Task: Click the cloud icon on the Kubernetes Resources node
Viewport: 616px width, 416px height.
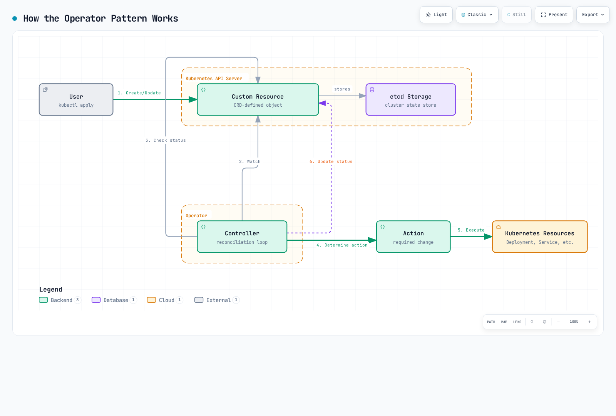Action: tap(498, 227)
